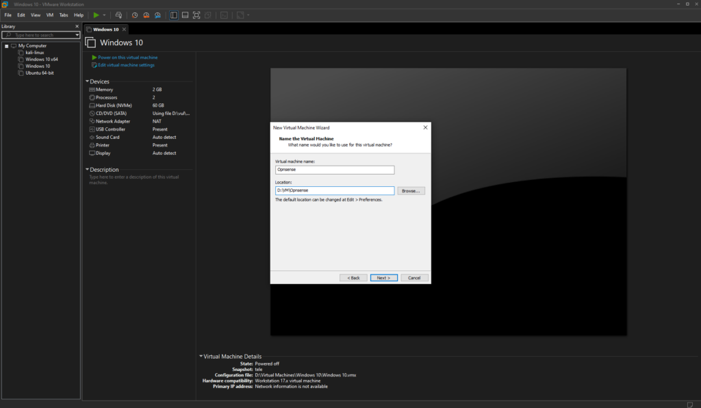Click the NAT network adapter value
This screenshot has height=408, width=701.
(157, 121)
